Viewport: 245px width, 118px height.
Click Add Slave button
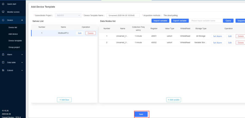tap(64, 100)
